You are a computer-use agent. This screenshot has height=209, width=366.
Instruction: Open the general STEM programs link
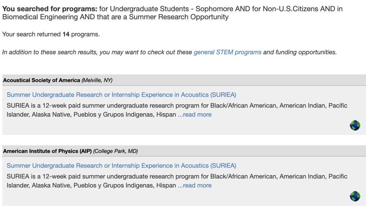point(228,52)
